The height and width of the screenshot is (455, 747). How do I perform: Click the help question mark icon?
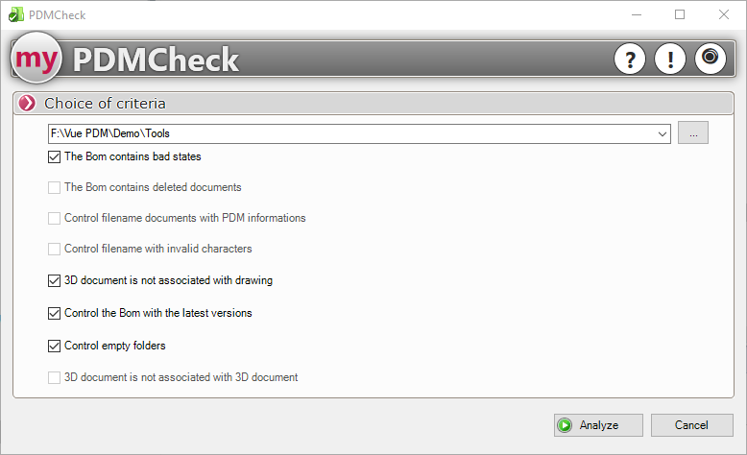(629, 60)
